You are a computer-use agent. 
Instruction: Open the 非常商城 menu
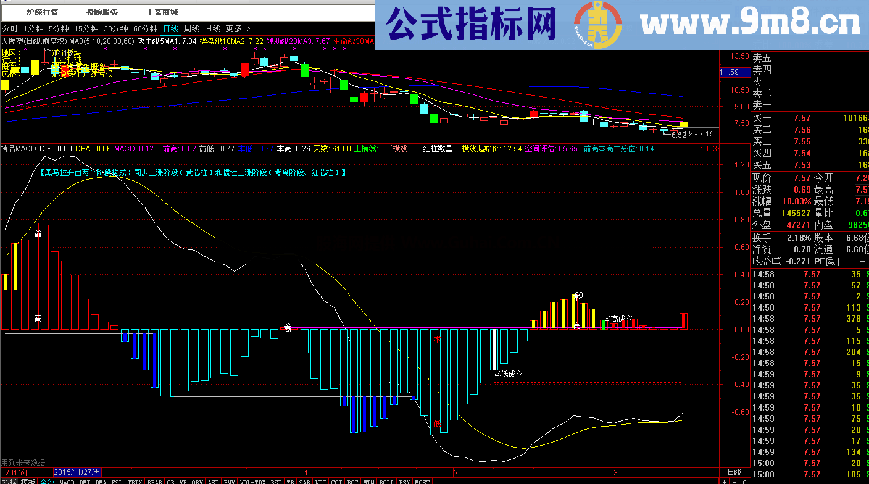click(162, 12)
